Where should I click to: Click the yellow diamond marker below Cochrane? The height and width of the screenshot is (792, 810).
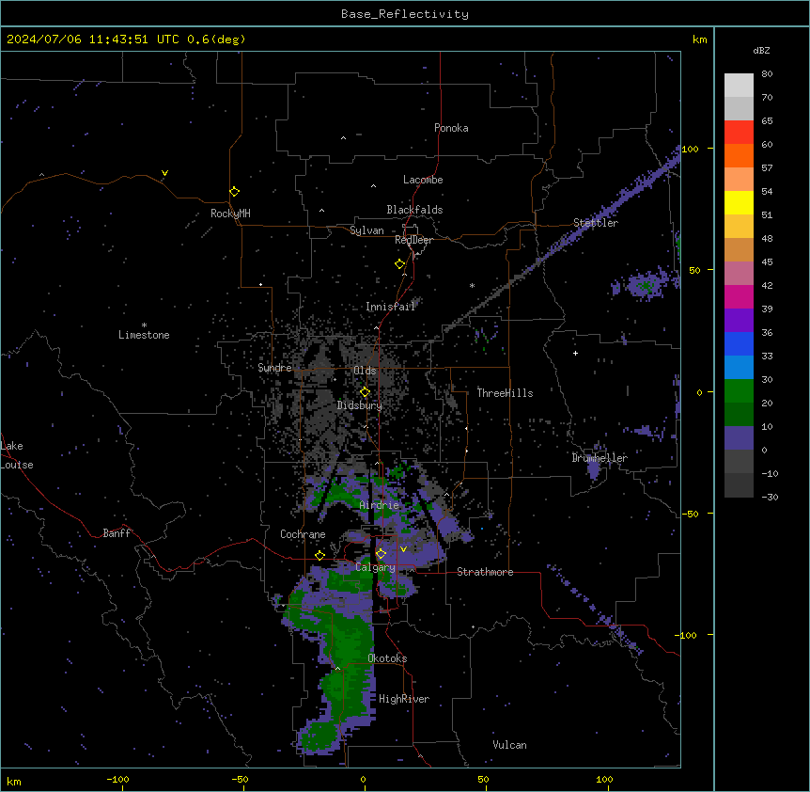click(x=319, y=555)
